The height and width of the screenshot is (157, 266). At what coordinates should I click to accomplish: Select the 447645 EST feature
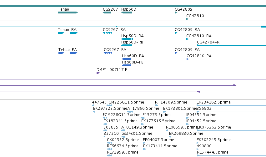click(93, 105)
